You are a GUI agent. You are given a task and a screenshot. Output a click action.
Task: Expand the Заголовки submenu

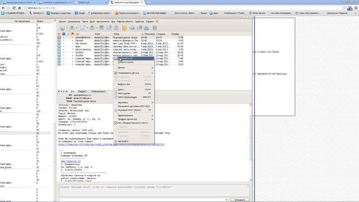pyautogui.click(x=134, y=102)
